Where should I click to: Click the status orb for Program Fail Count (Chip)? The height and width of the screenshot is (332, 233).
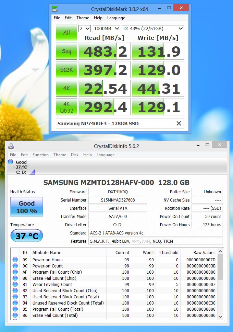point(15,272)
